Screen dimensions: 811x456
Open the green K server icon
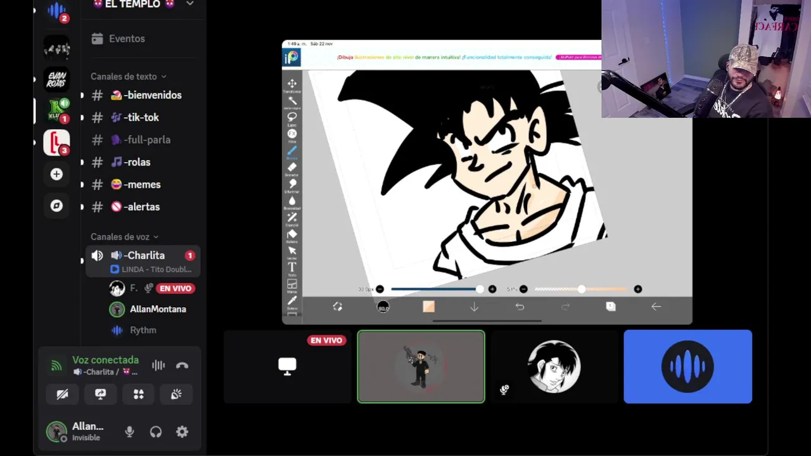[x=56, y=111]
